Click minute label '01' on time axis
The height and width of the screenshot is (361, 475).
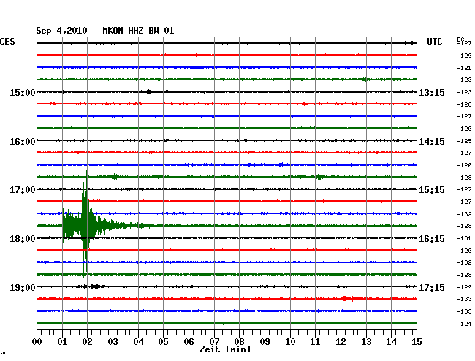coord(62,341)
